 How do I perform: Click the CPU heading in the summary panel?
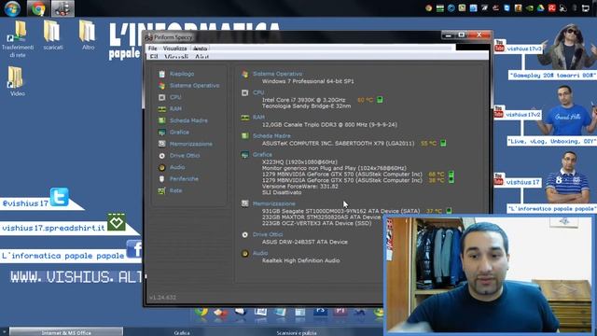point(258,92)
